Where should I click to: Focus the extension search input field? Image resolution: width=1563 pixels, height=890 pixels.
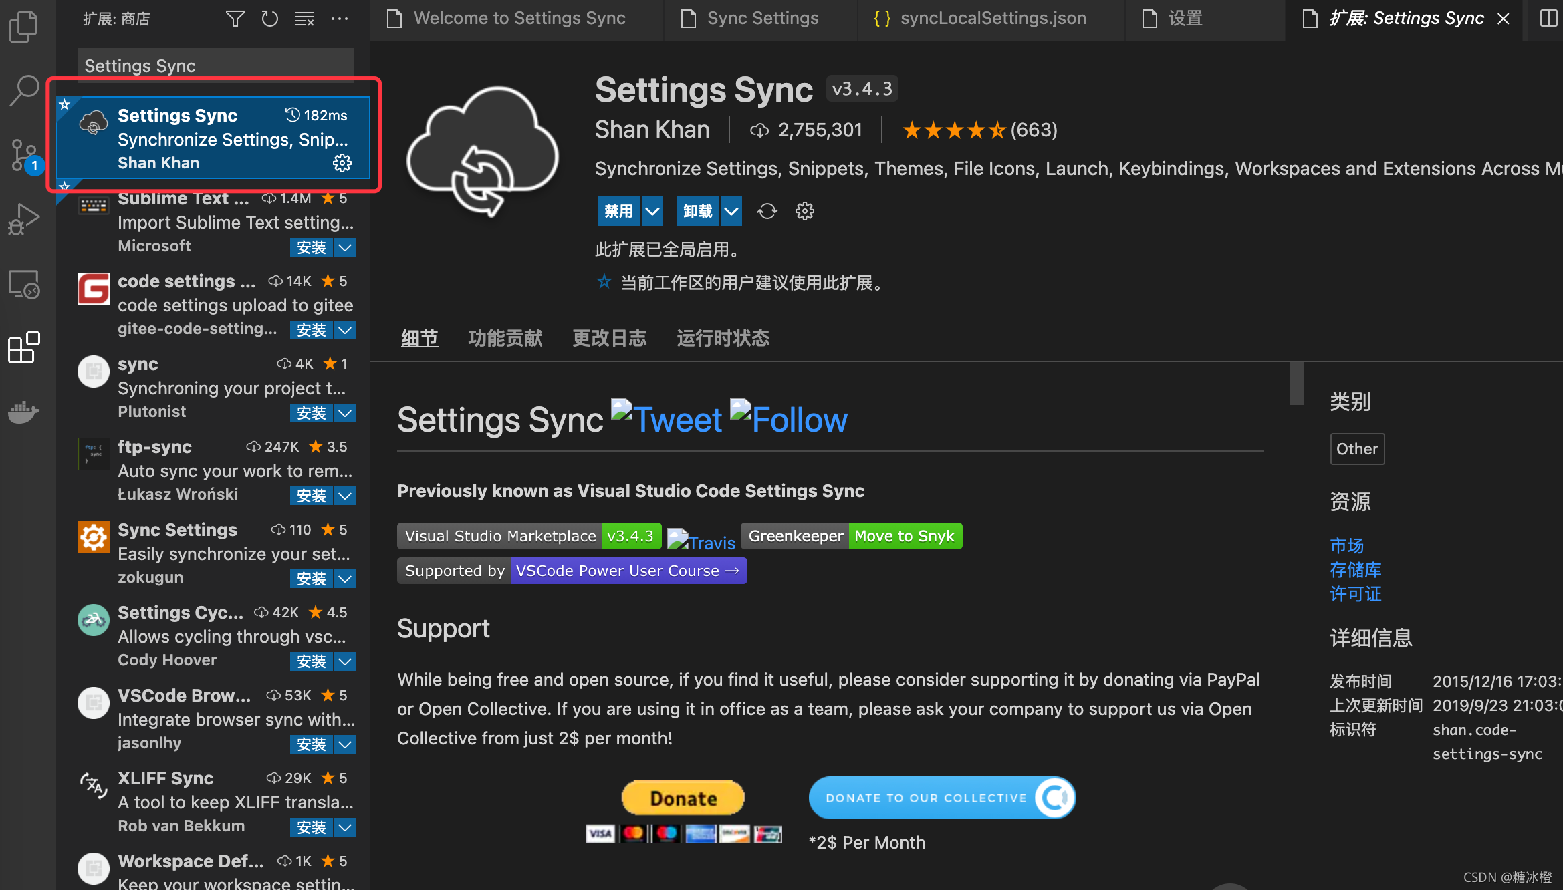coord(215,65)
